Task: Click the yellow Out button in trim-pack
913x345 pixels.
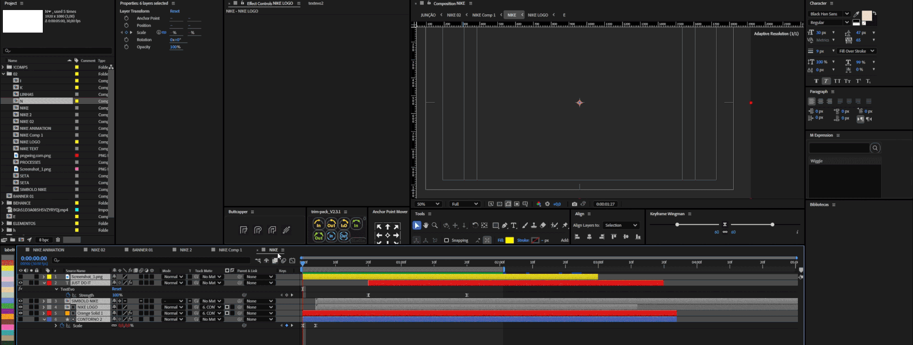Action: [331, 224]
